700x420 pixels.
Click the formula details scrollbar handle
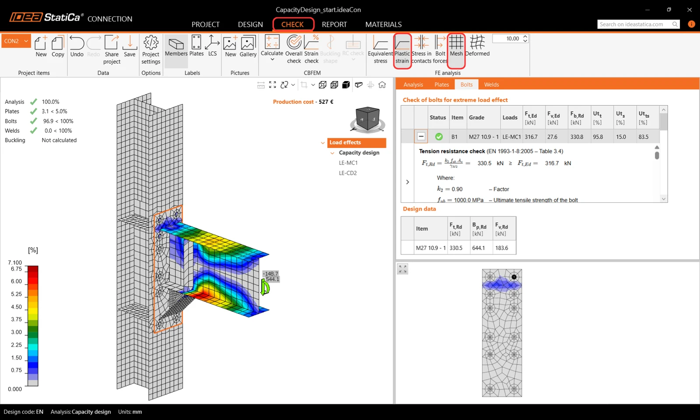tap(657, 155)
